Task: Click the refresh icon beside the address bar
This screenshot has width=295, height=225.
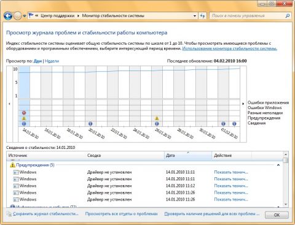Action: click(x=202, y=16)
